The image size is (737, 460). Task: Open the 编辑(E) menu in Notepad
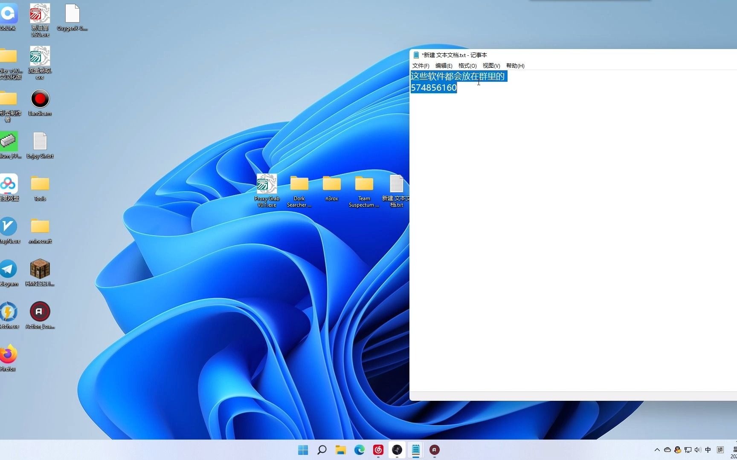(444, 66)
